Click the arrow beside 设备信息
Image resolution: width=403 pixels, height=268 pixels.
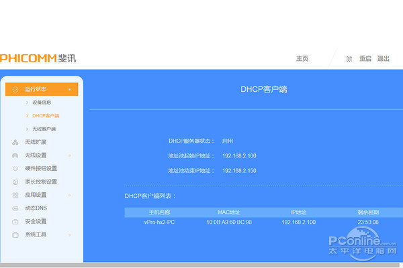pos(27,103)
